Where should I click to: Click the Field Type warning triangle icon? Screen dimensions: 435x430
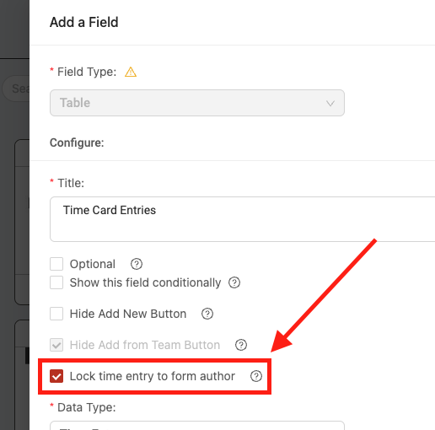131,72
